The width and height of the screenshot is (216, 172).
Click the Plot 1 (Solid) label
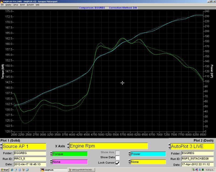click(10, 141)
